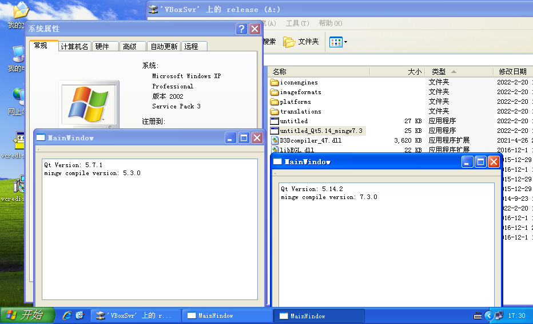Image resolution: width=533 pixels, height=324 pixels.
Task: Minimize the right MainWindow (Qt 5.14.2)
Action: click(x=467, y=162)
